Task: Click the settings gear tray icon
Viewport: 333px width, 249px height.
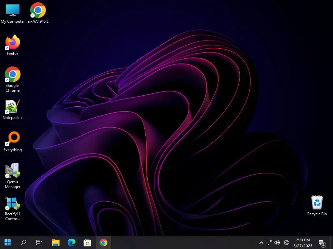Action: point(286,243)
